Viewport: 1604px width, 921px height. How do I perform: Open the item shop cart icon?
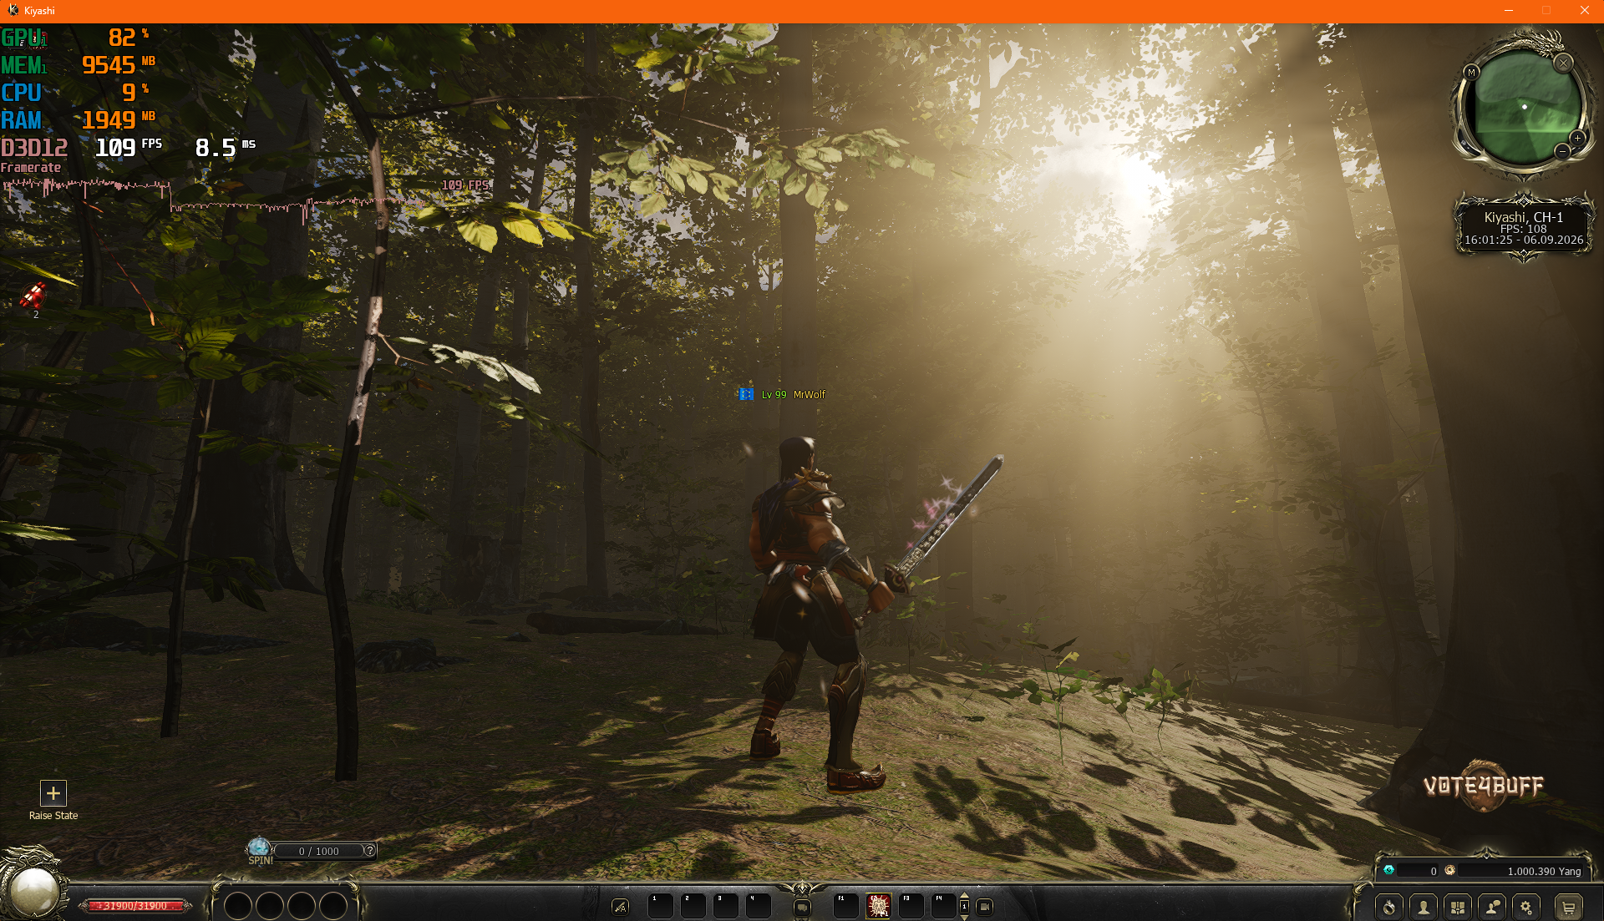(x=1569, y=908)
